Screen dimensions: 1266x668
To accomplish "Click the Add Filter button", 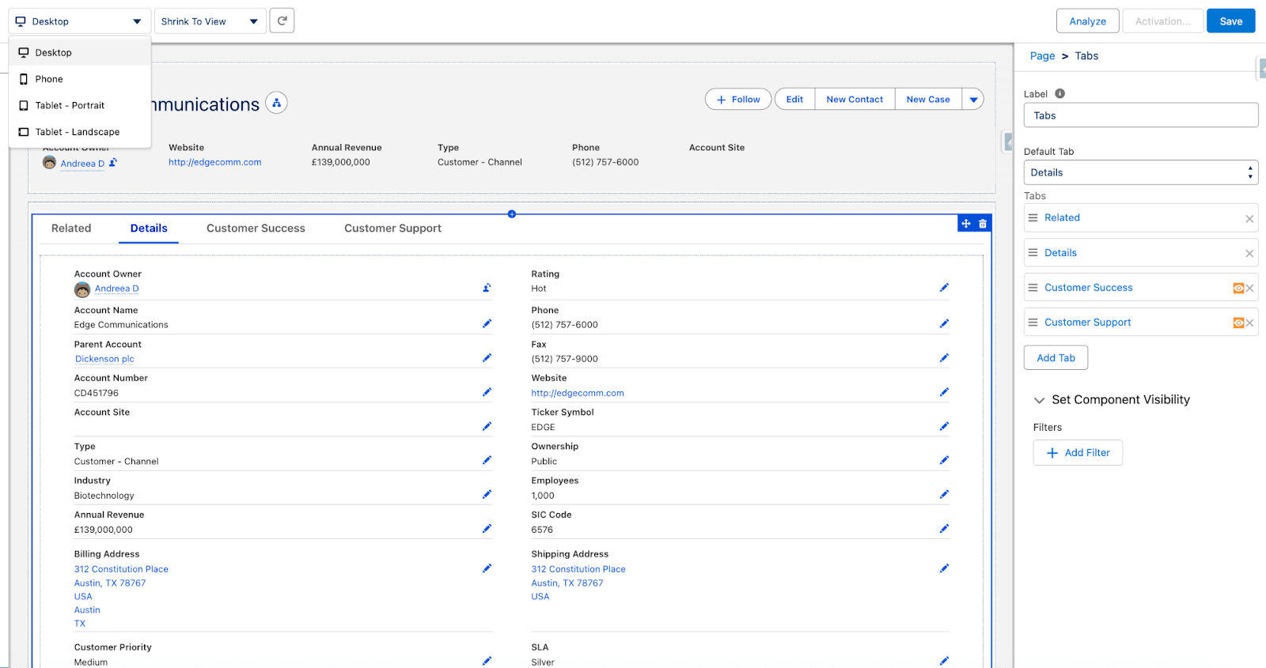I will pos(1078,453).
